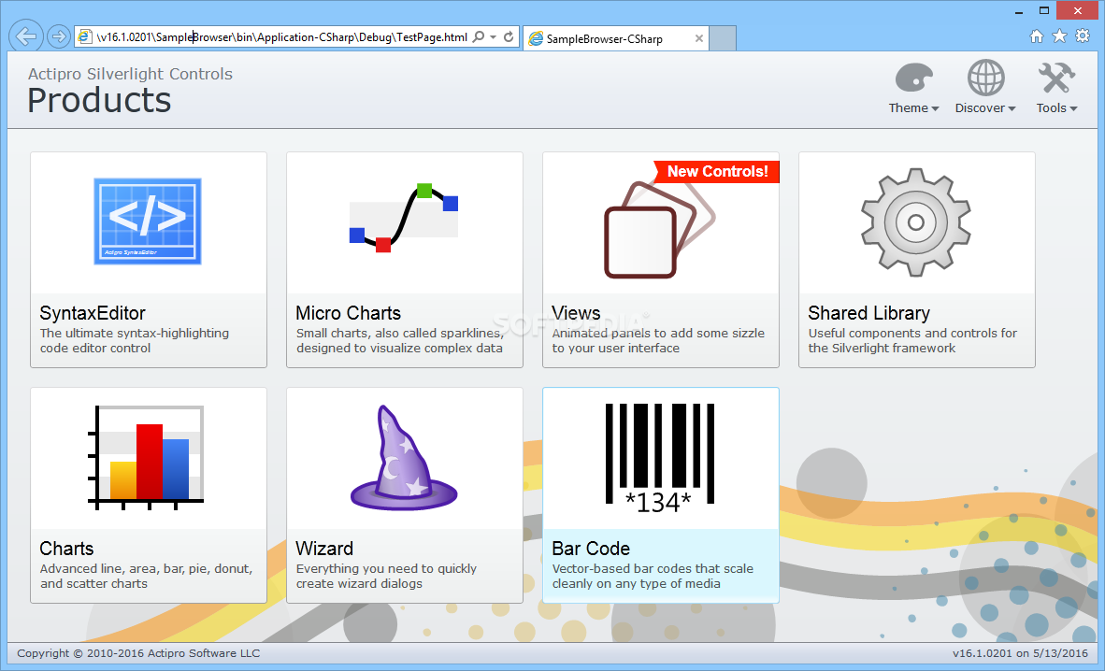
Task: Click 'Everything you need to quickly' description
Action: 386,576
